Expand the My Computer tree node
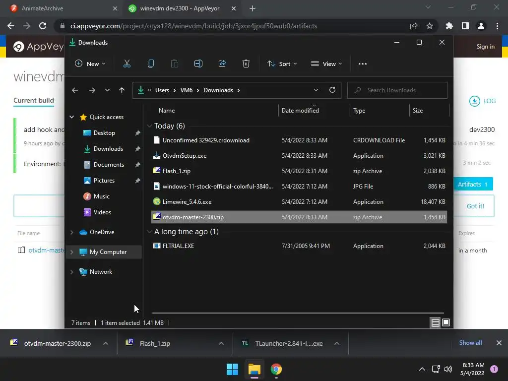Image resolution: width=508 pixels, height=381 pixels. tap(72, 252)
